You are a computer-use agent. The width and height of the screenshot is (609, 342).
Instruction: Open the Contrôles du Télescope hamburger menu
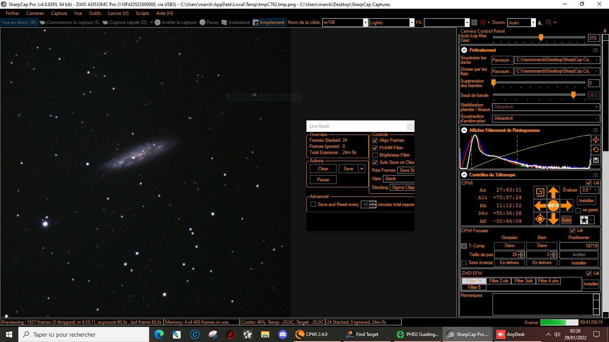pos(595,175)
